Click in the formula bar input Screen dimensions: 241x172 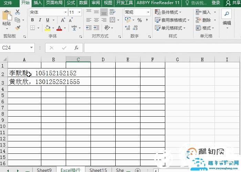tap(163, 48)
